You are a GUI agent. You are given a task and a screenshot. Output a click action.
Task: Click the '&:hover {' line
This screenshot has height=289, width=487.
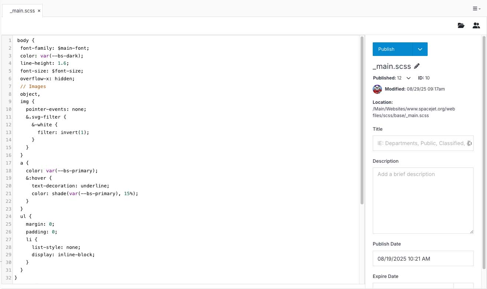[x=39, y=178]
